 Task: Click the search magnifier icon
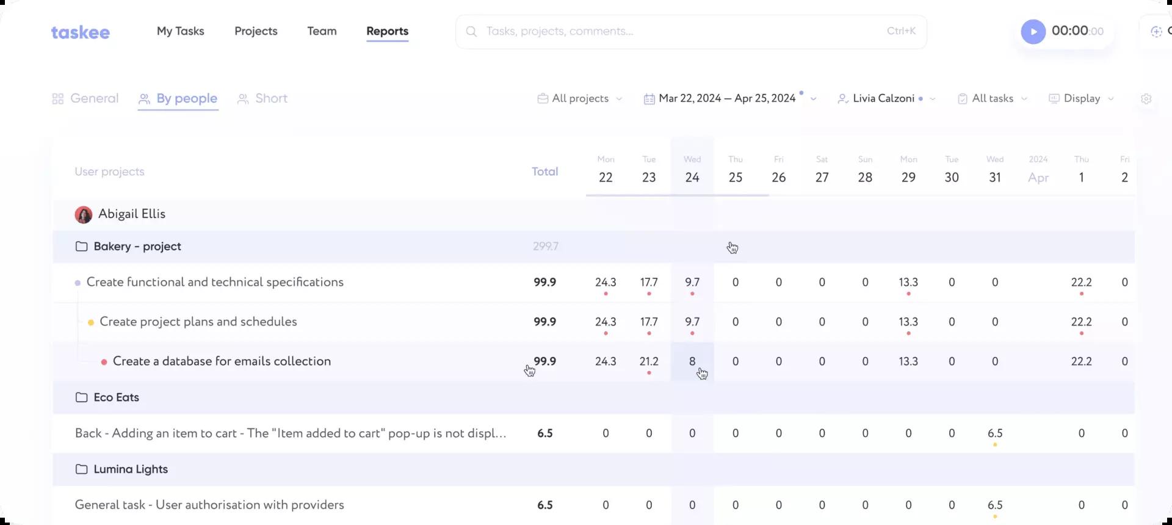[471, 32]
